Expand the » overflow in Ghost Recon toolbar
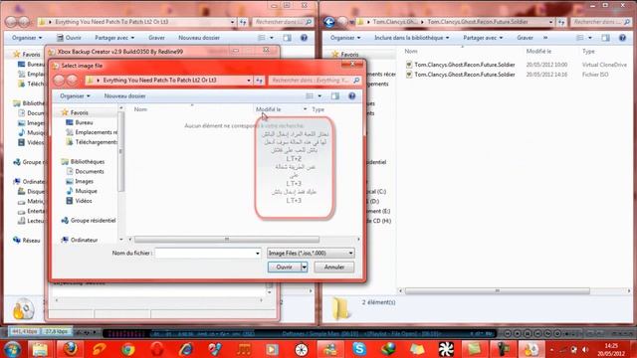The width and height of the screenshot is (637, 358). click(x=545, y=38)
